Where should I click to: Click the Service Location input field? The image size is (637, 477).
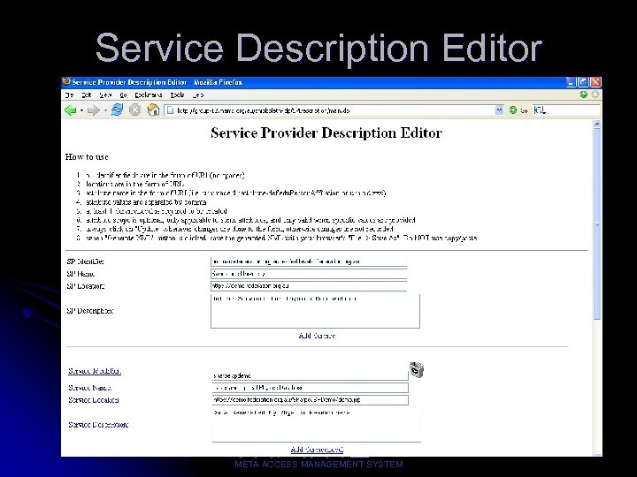point(310,399)
